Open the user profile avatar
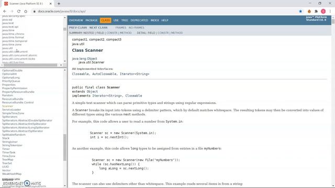Viewport: 335px width, 188px height. click(323, 11)
